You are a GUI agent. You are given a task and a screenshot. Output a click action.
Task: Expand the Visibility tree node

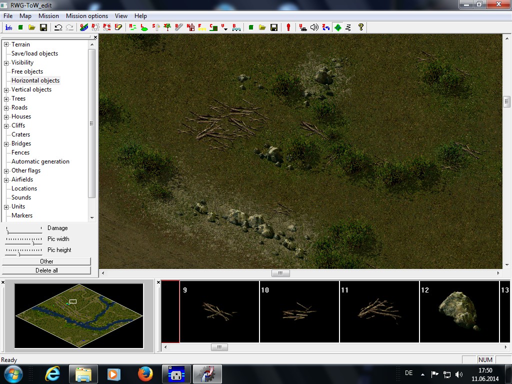6,62
